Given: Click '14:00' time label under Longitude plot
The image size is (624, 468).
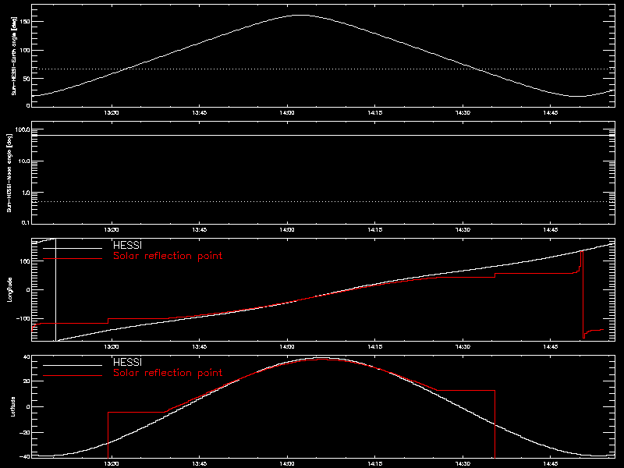Looking at the screenshot, I should (x=287, y=347).
